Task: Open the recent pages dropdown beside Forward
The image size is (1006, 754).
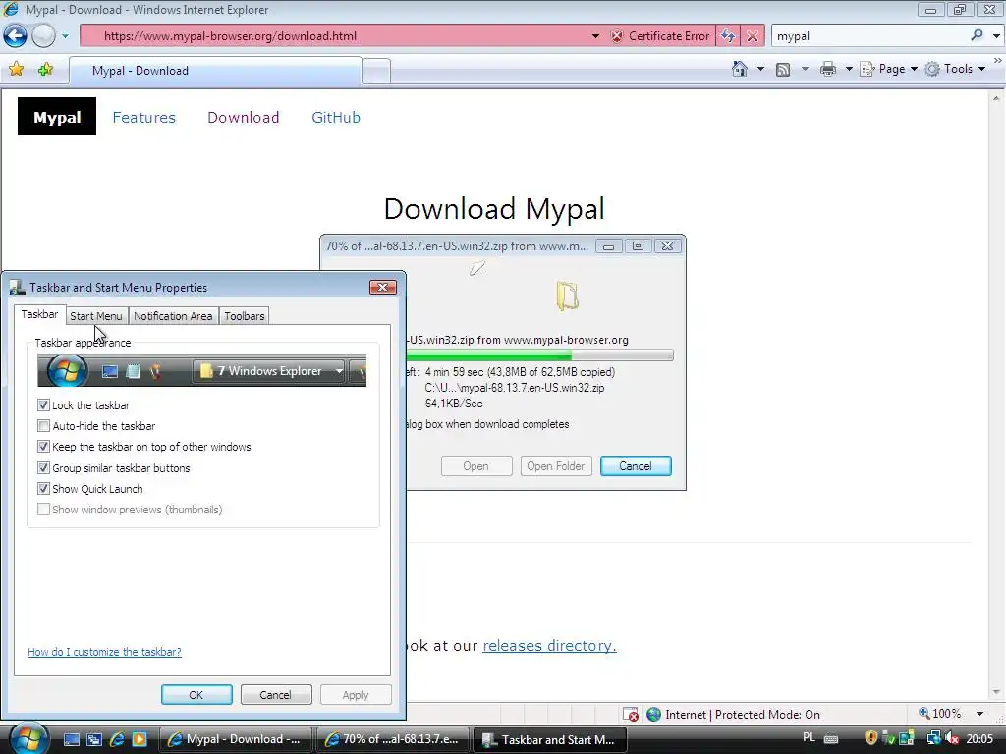Action: 65,36
